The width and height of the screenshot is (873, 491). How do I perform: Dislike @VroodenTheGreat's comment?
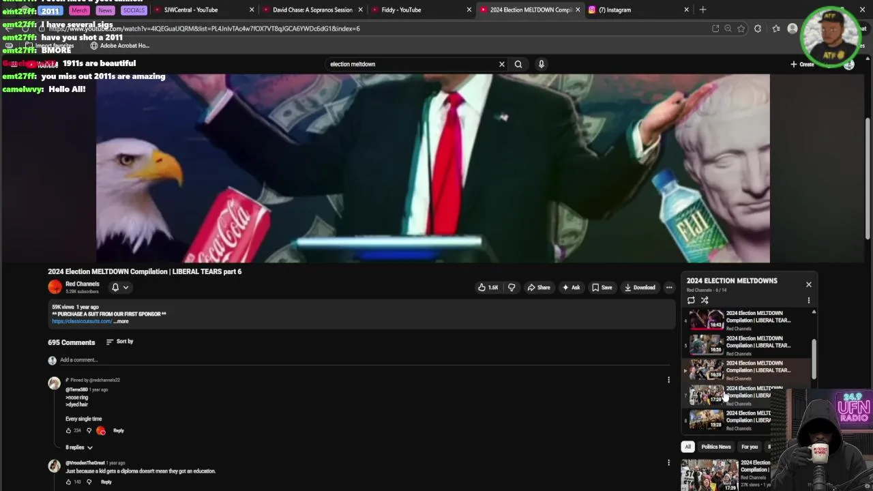(89, 482)
